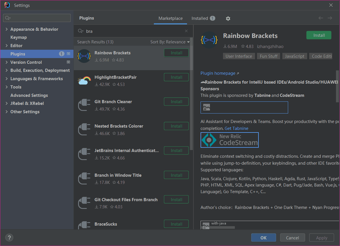Click JetBrains Internal Authentication plug icon

click(84, 154)
